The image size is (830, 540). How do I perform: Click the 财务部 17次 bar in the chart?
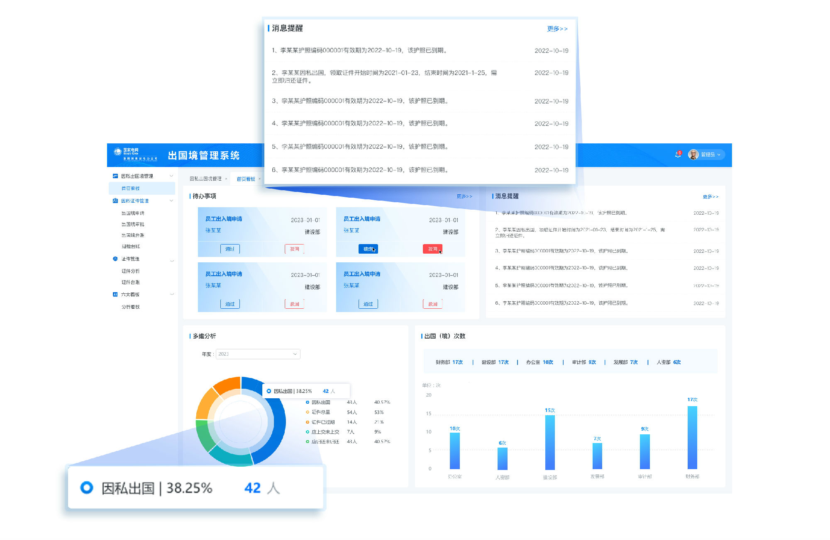[x=692, y=437]
